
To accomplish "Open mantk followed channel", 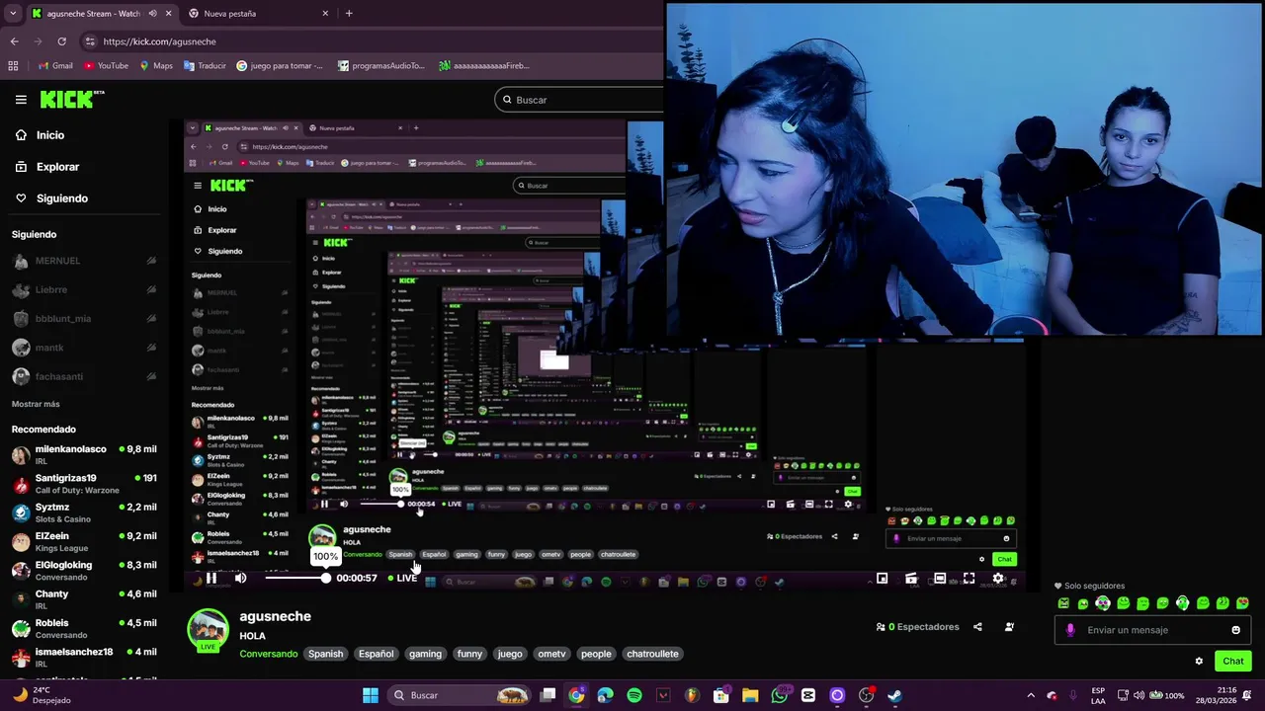I will (84, 348).
